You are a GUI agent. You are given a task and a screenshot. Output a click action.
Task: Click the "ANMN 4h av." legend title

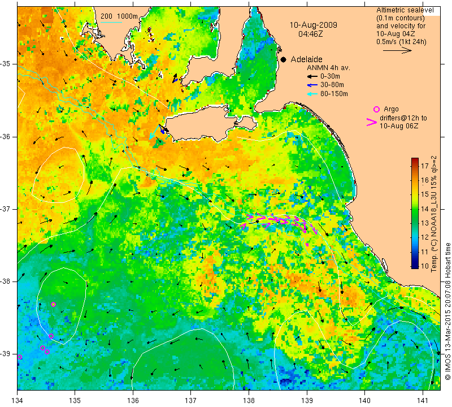(x=328, y=68)
